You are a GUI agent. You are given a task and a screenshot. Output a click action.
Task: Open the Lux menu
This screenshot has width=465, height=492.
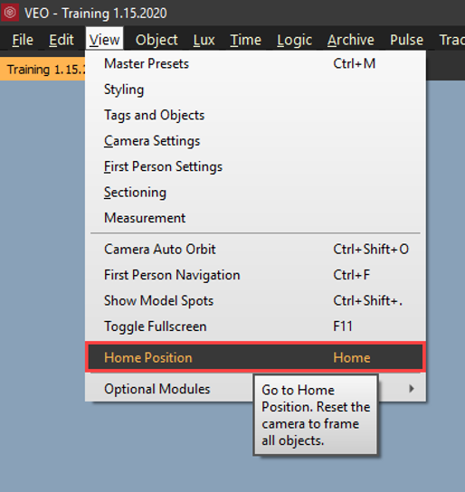(204, 40)
